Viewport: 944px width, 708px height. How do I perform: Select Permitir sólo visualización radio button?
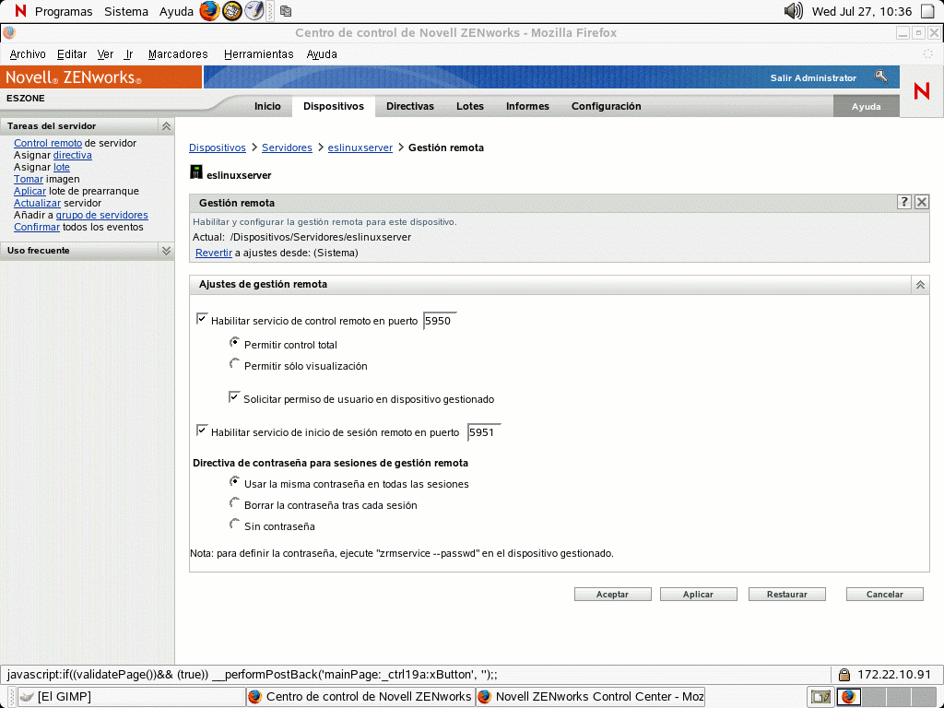click(235, 364)
